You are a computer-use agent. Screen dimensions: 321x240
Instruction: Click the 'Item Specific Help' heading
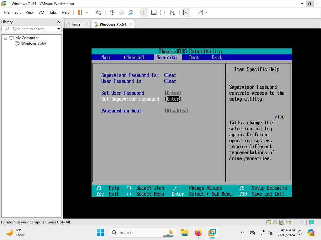coord(257,69)
